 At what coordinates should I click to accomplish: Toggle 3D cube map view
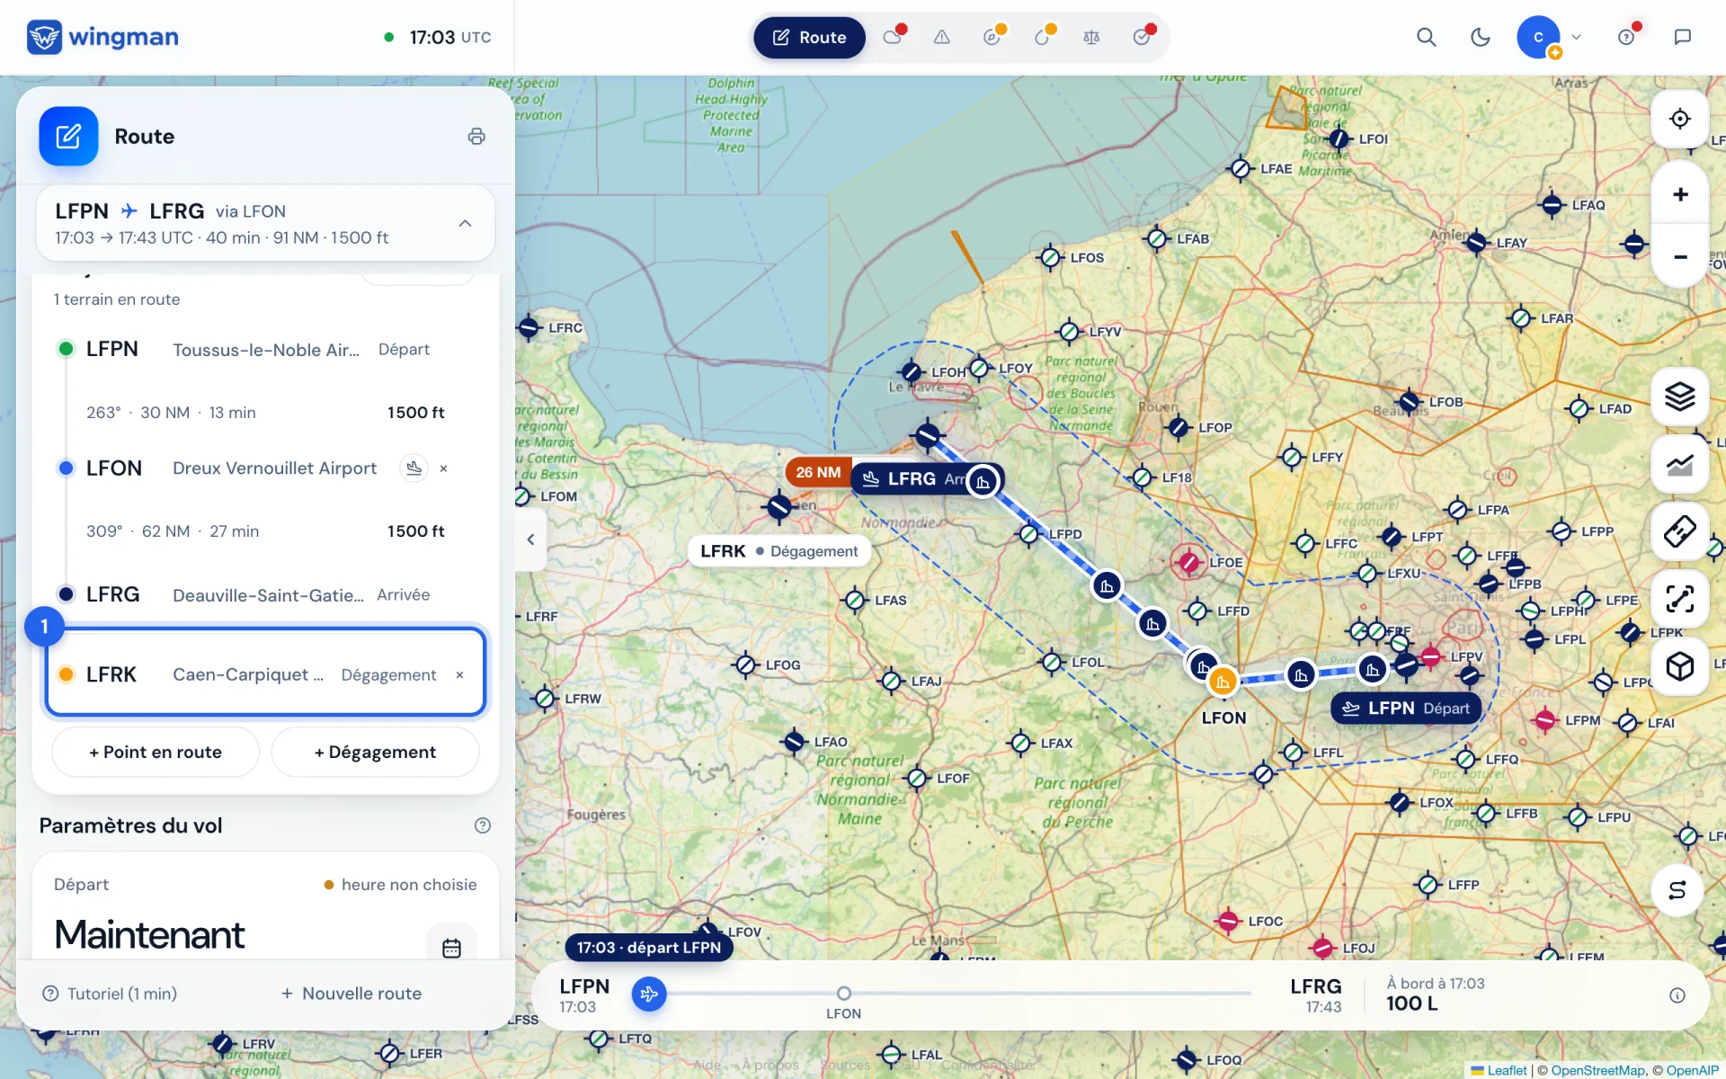click(x=1679, y=666)
